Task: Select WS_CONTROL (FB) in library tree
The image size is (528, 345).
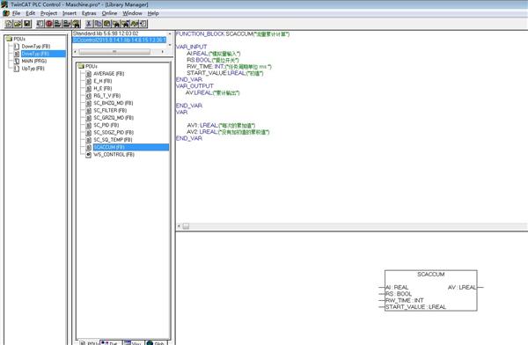Action: click(114, 155)
